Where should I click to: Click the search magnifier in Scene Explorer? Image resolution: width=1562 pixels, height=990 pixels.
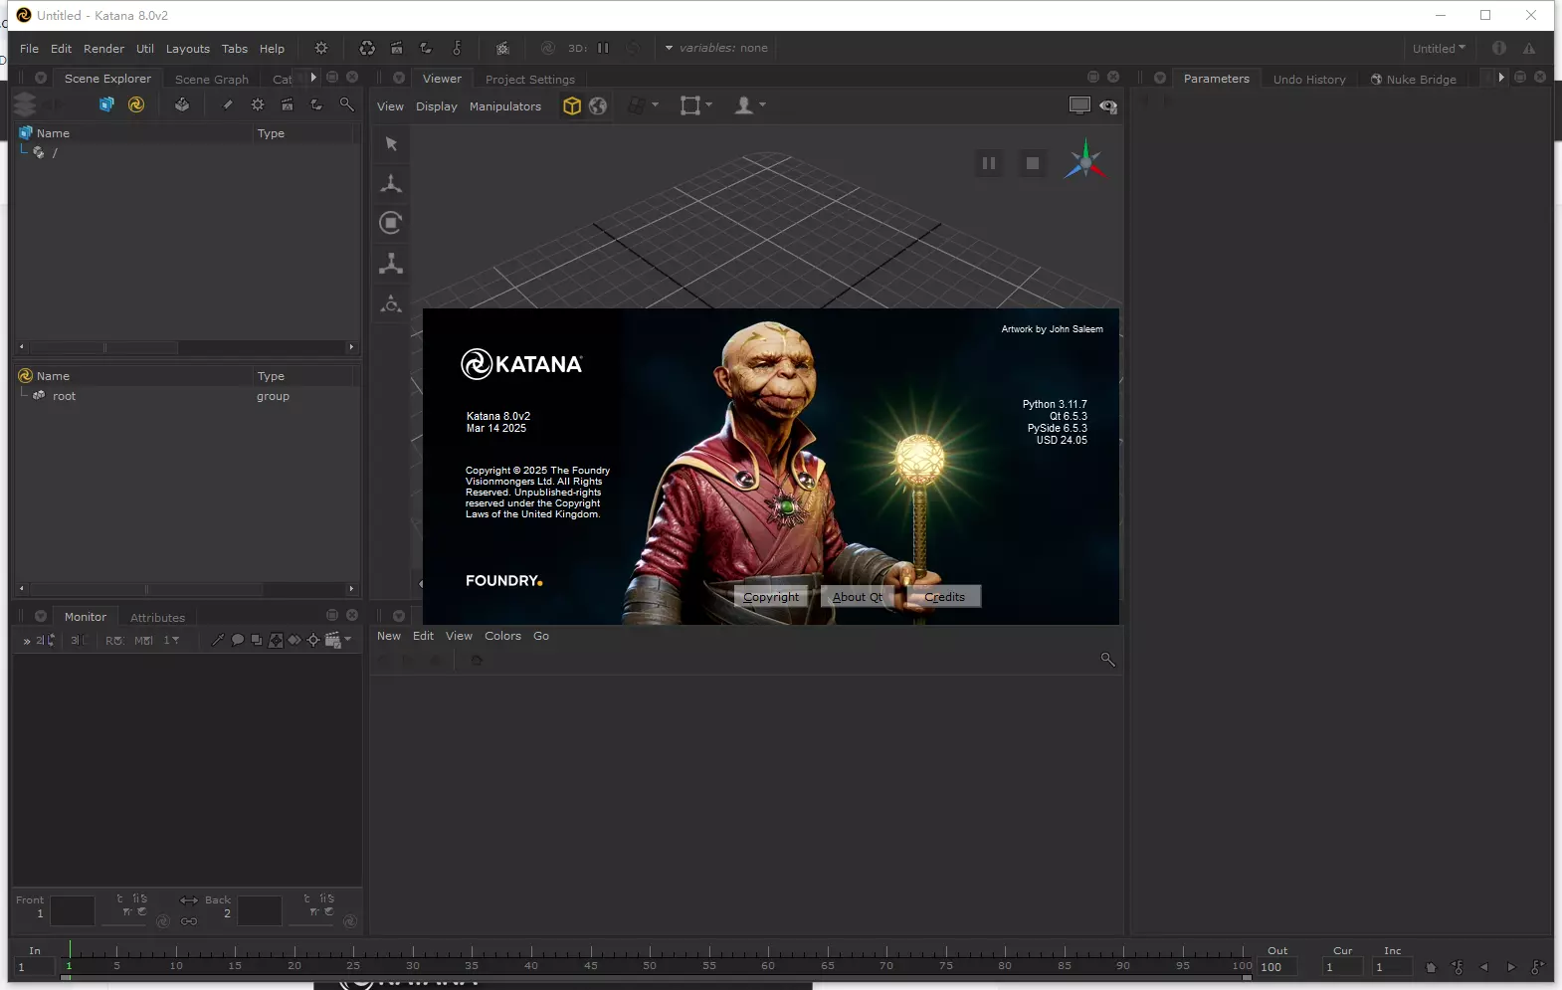click(346, 104)
